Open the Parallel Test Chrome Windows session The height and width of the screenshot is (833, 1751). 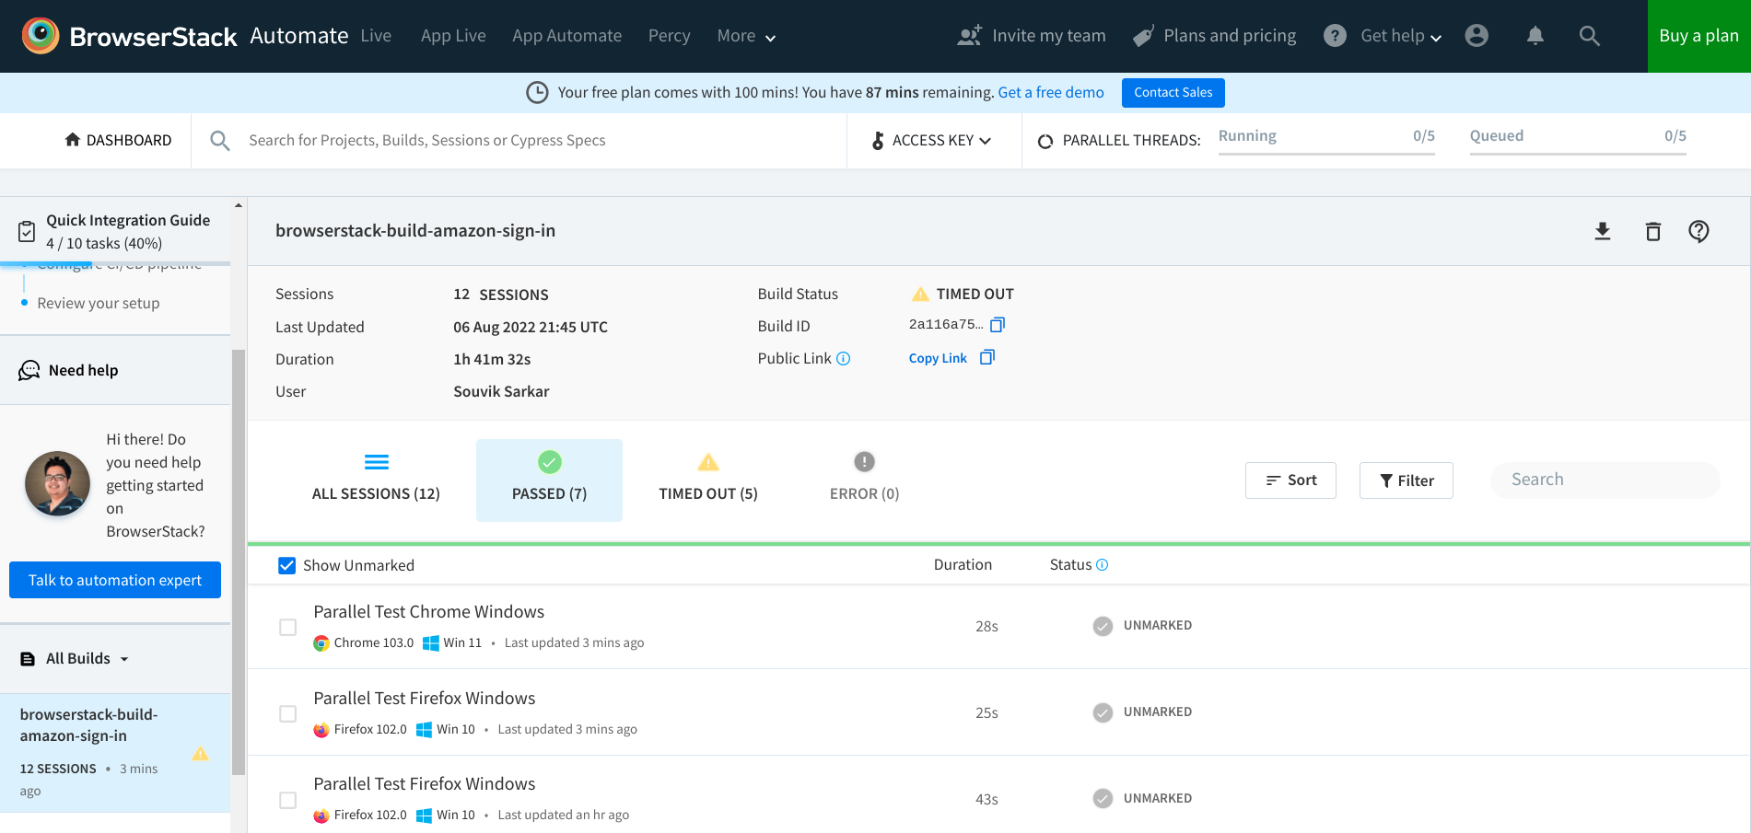pyautogui.click(x=428, y=611)
